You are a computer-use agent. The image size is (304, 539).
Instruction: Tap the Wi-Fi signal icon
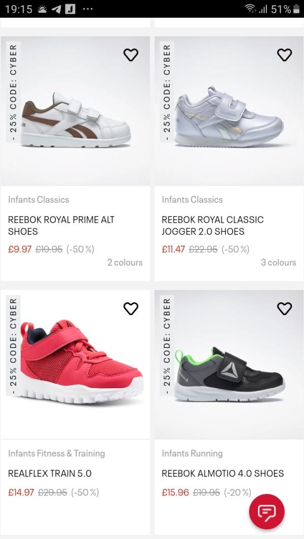(249, 9)
